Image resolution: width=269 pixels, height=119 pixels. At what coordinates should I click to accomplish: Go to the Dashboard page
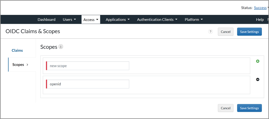tap(46, 20)
